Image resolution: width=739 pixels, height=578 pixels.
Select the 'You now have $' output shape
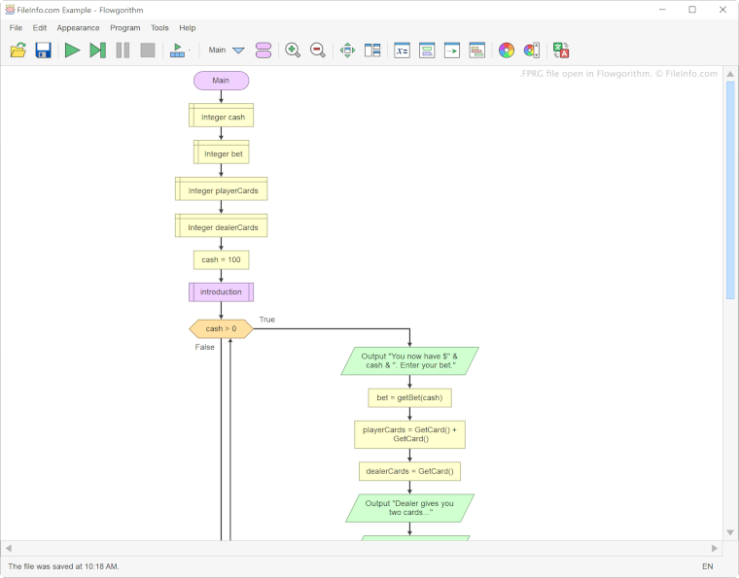click(409, 361)
